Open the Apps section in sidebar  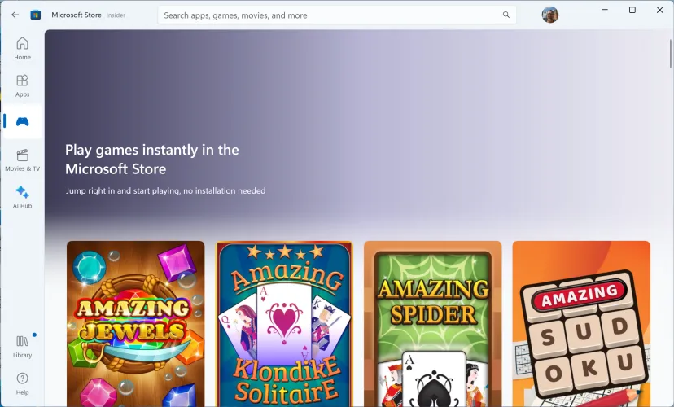[x=22, y=85]
